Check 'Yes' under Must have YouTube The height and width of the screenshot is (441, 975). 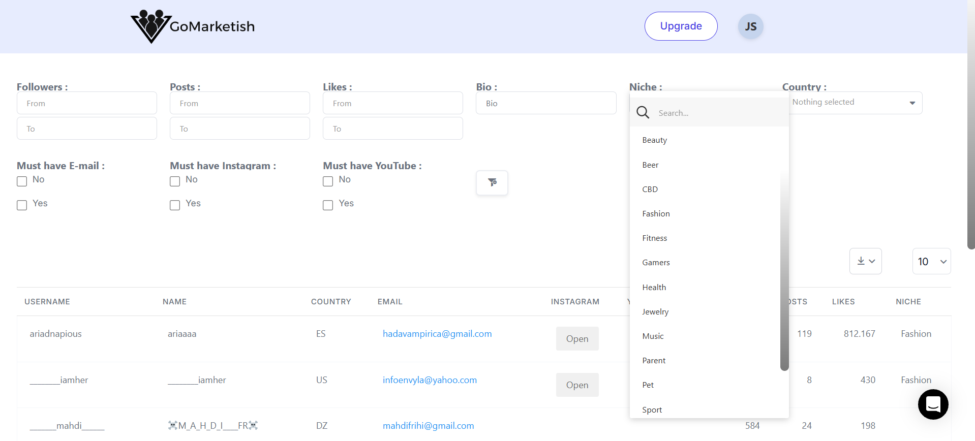(328, 205)
